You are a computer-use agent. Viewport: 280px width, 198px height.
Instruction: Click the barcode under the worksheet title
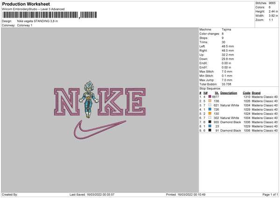tap(49, 15)
